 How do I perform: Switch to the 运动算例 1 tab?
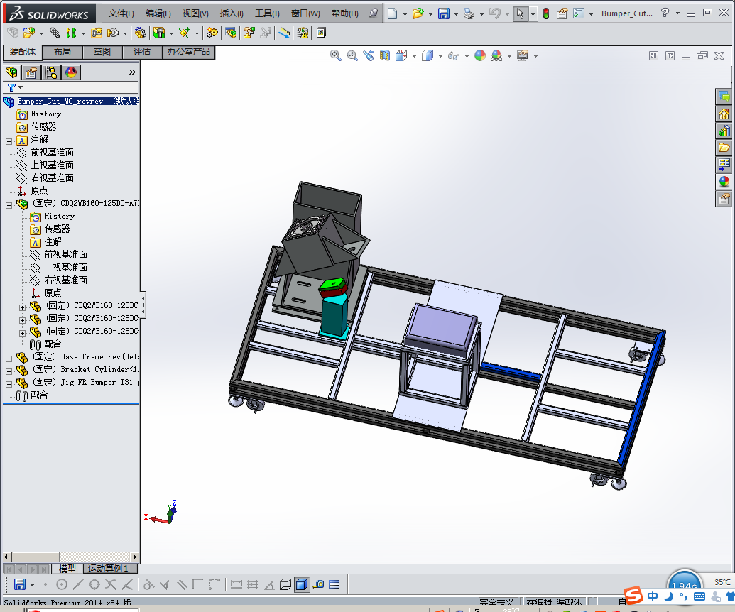pos(111,569)
